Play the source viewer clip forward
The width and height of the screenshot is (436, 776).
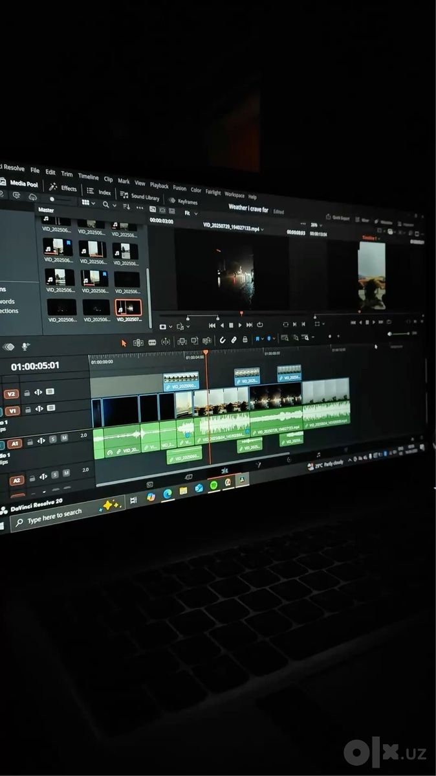[240, 325]
